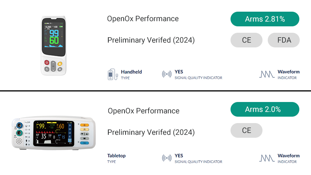The width and height of the screenshot is (311, 175).
Task: Select the Arms 2.0% badge
Action: click(264, 110)
